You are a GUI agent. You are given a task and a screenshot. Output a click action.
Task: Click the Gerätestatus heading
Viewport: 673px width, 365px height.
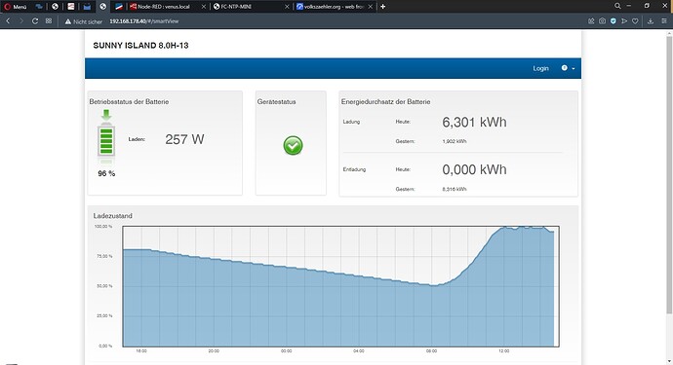[276, 102]
